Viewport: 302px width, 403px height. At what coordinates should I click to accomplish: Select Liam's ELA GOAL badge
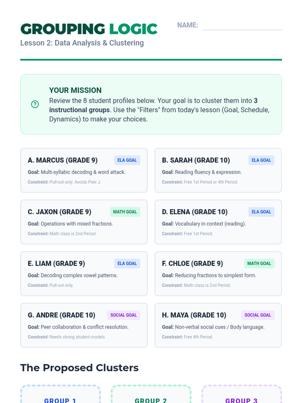[127, 263]
